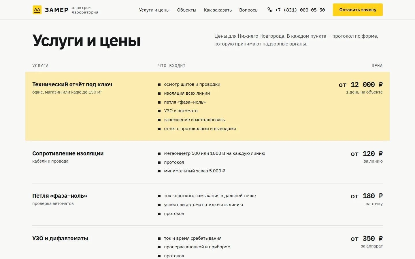This screenshot has height=259, width=415.
Task: Call the number +7 (831) 000-05-50
Action: click(x=300, y=10)
